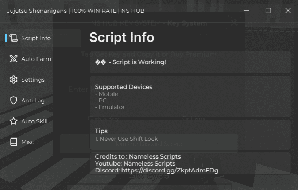The height and width of the screenshot is (190, 298).
Task: Click the Tips heading
Action: [x=101, y=131]
